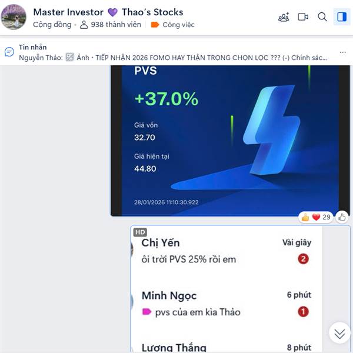Open the pinned Tin nhắn message icon

[x=9, y=52]
